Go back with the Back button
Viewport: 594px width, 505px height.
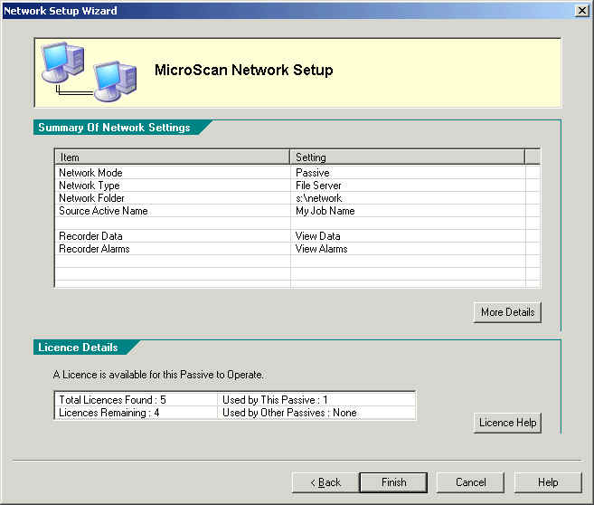point(325,482)
